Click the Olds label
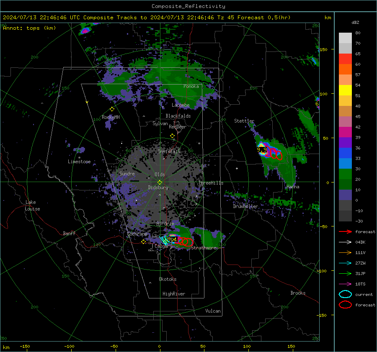377x352 pixels. pyautogui.click(x=160, y=175)
